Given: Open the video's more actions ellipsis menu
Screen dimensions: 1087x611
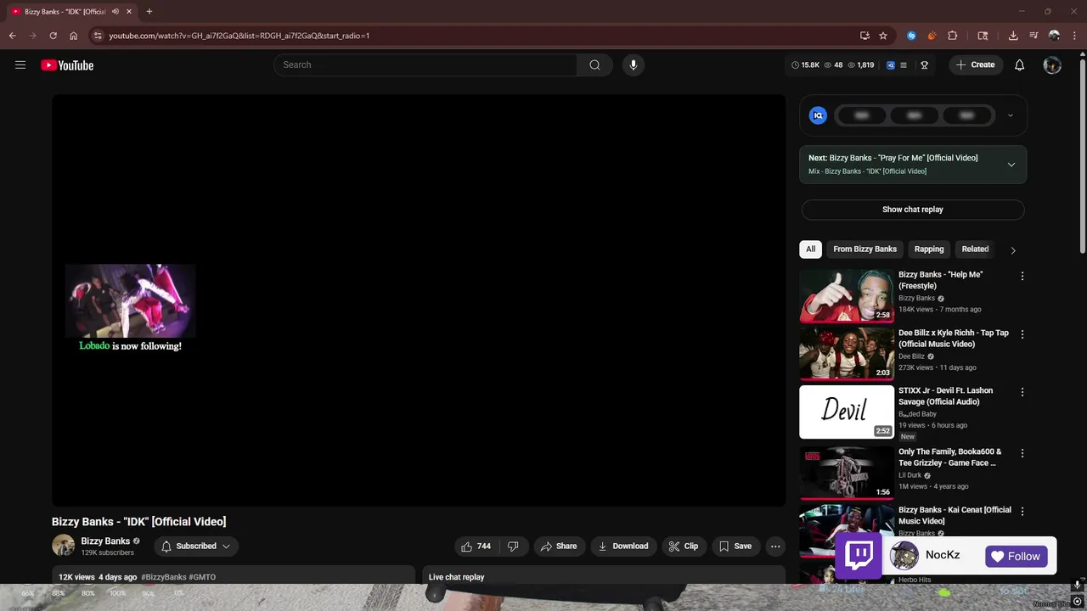Looking at the screenshot, I should pyautogui.click(x=775, y=547).
